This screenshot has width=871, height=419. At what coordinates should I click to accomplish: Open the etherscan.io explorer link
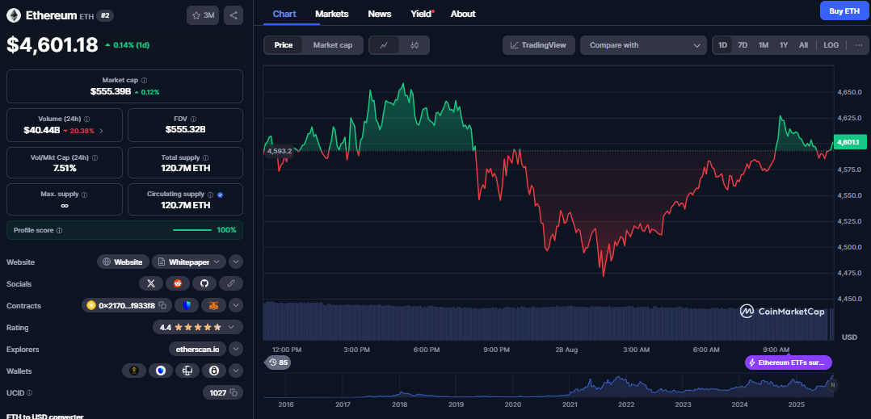pos(197,349)
